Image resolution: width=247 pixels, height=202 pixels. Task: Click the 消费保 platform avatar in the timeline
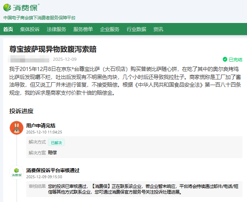(x=17, y=173)
